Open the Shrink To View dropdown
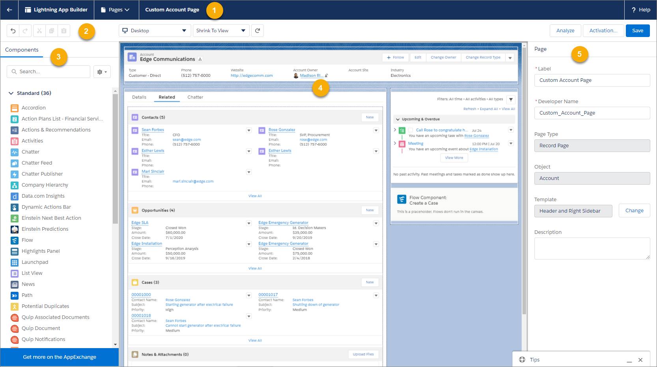This screenshot has height=367, width=657. tap(221, 31)
